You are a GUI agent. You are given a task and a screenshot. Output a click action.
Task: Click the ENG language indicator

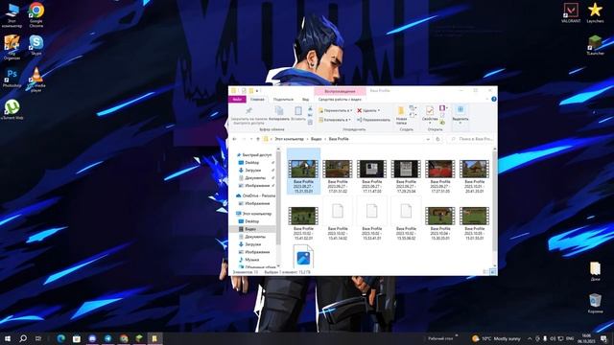click(x=570, y=338)
